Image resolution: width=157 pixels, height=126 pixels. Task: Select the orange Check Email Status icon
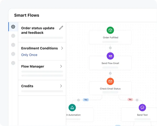(x=110, y=81)
